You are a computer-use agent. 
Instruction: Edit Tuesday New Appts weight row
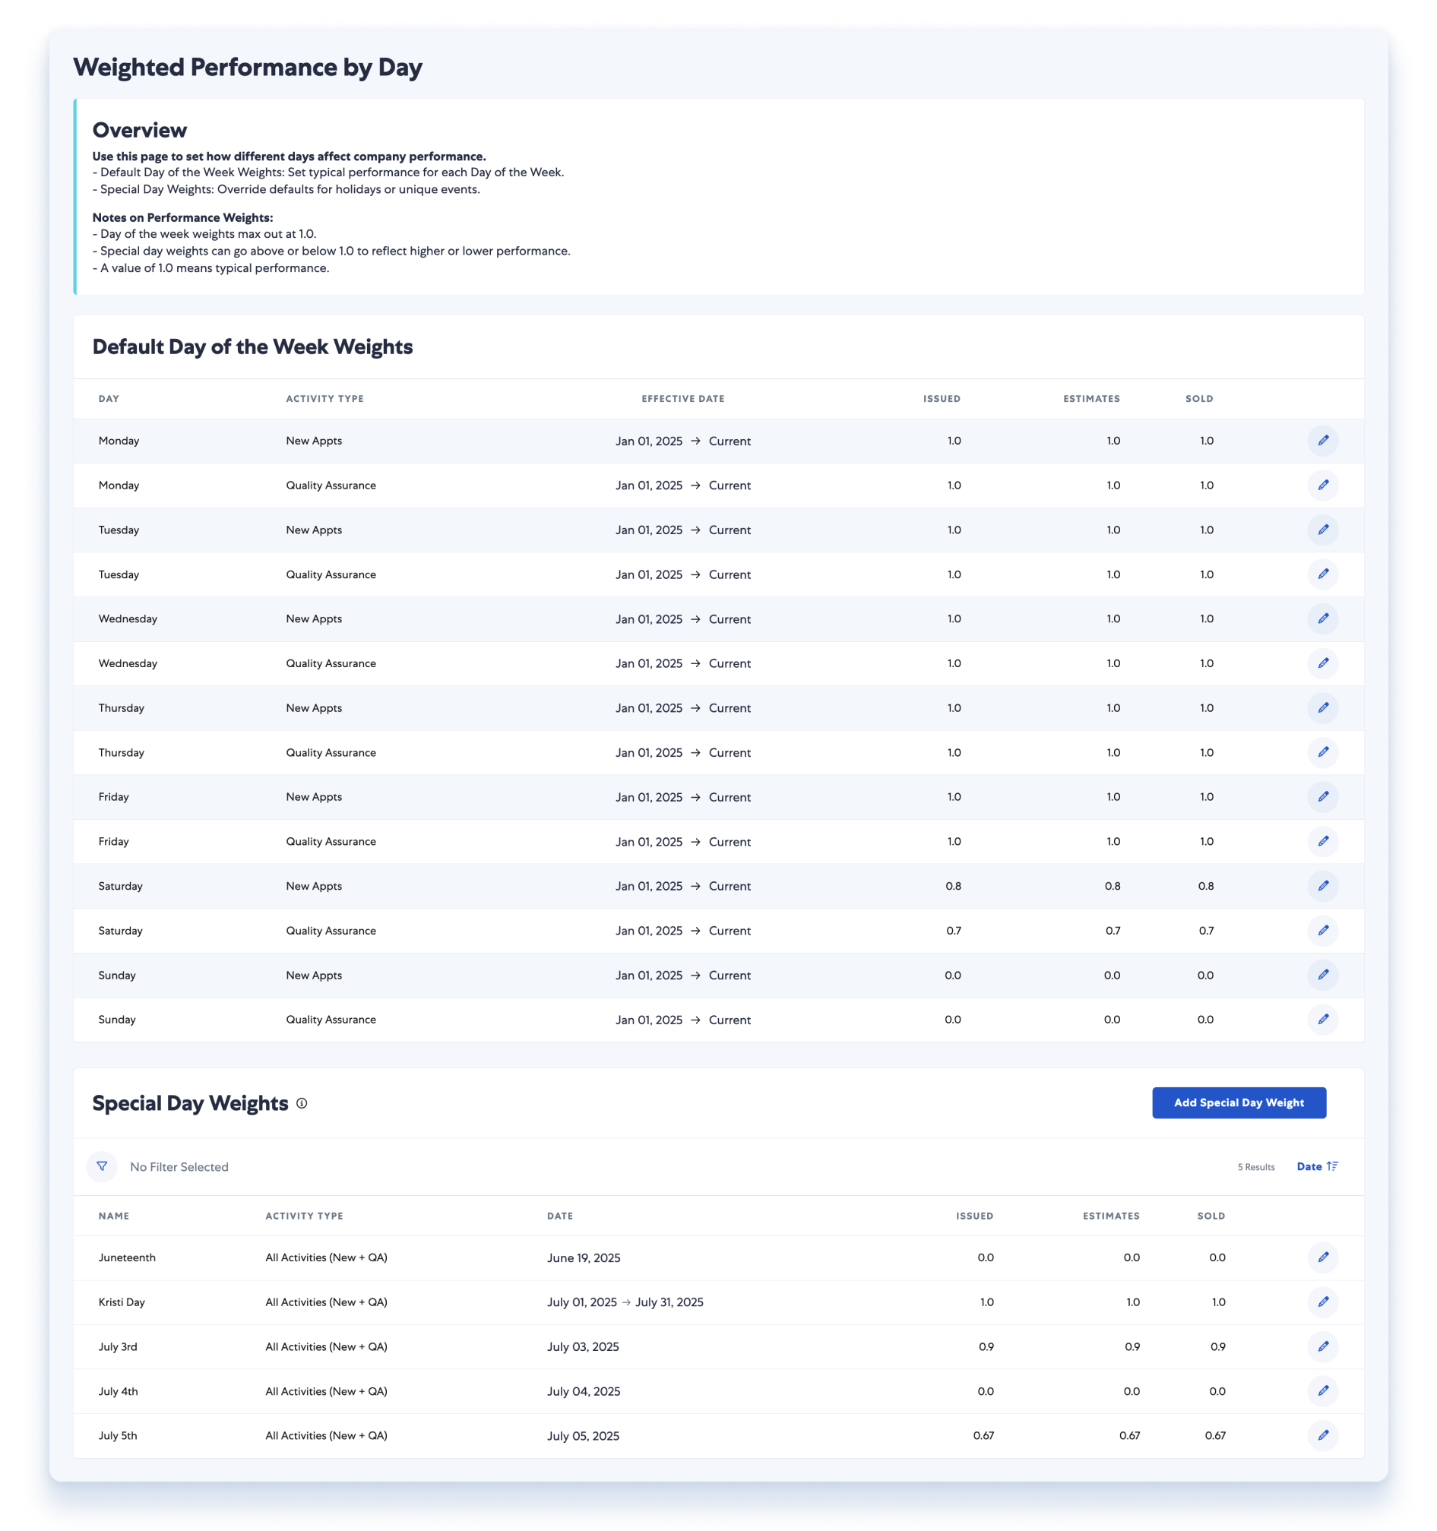(1322, 530)
